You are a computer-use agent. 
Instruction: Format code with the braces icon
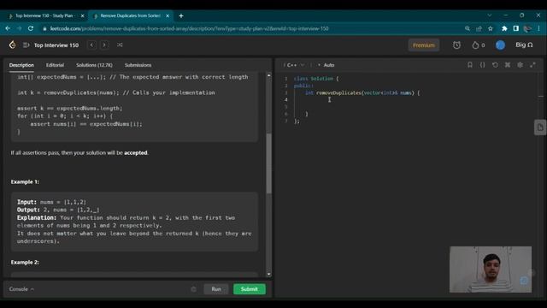(482, 65)
